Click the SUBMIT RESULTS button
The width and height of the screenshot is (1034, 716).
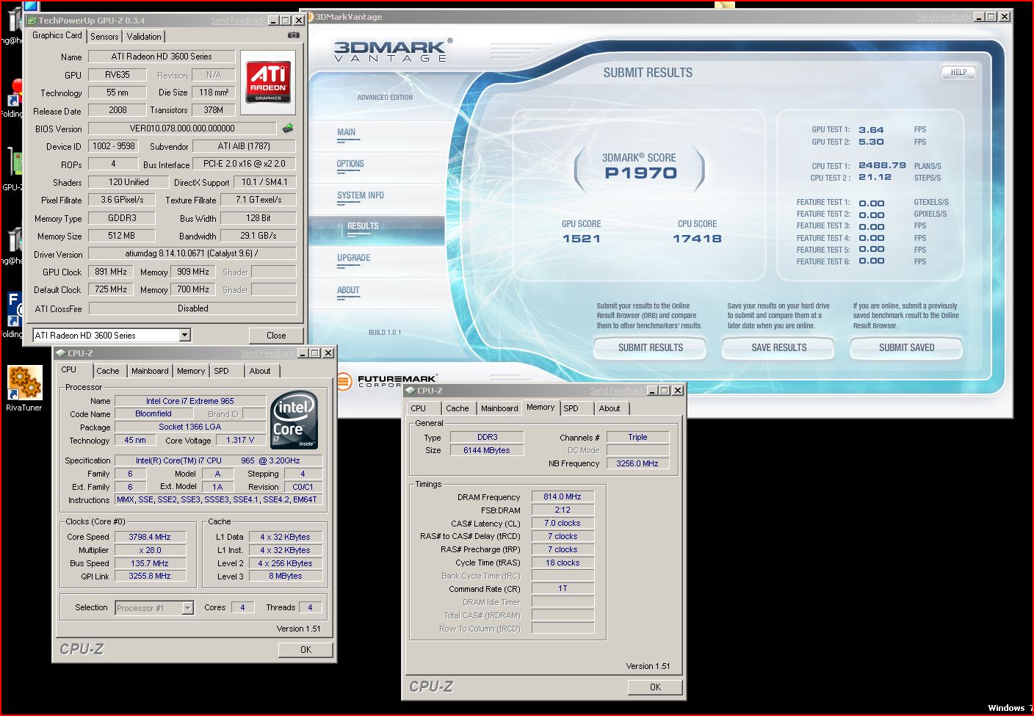tap(651, 348)
